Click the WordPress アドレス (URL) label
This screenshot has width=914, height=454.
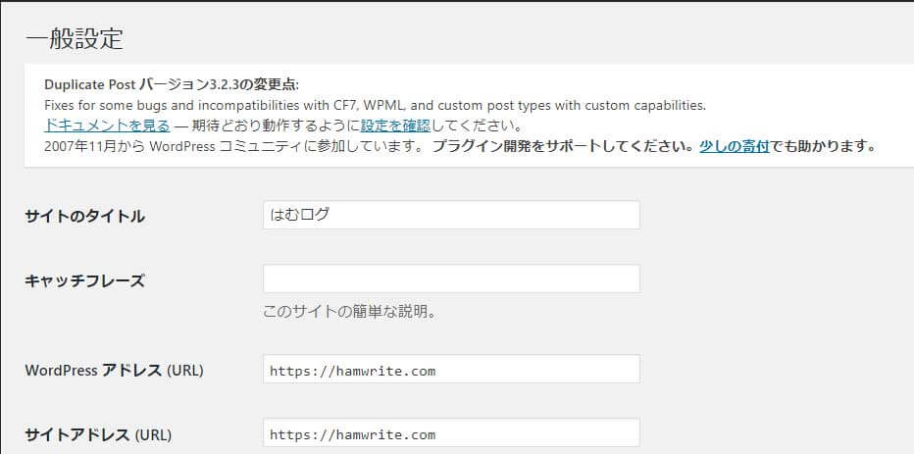coord(114,371)
